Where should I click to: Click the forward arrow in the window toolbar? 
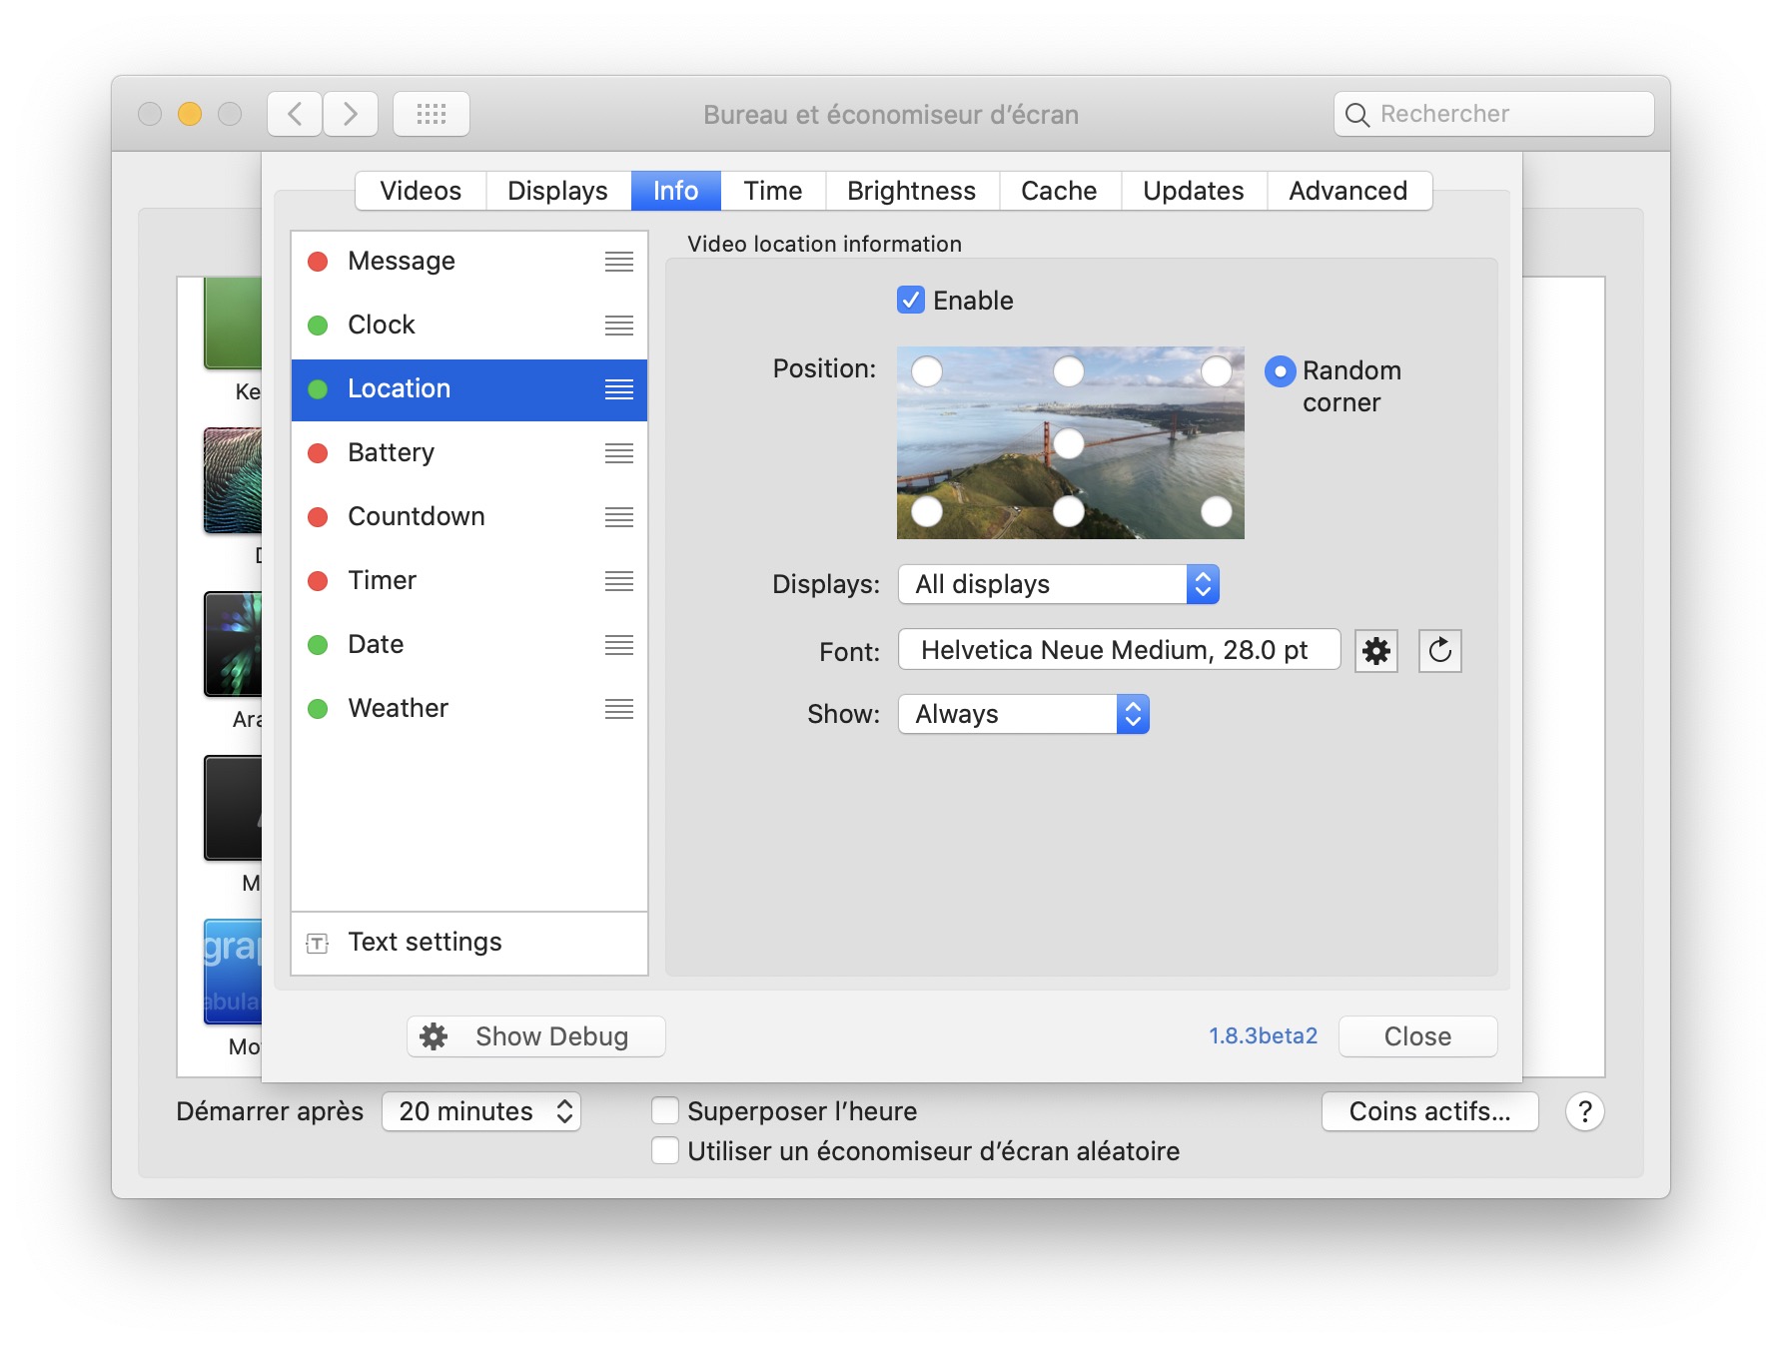click(350, 114)
